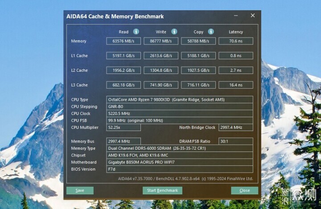Select L1 Cache latency 0.8 ns

coord(236,55)
